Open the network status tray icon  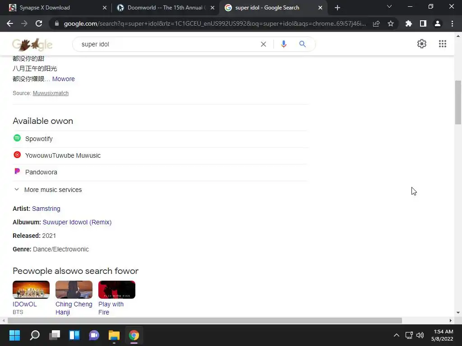tap(409, 335)
